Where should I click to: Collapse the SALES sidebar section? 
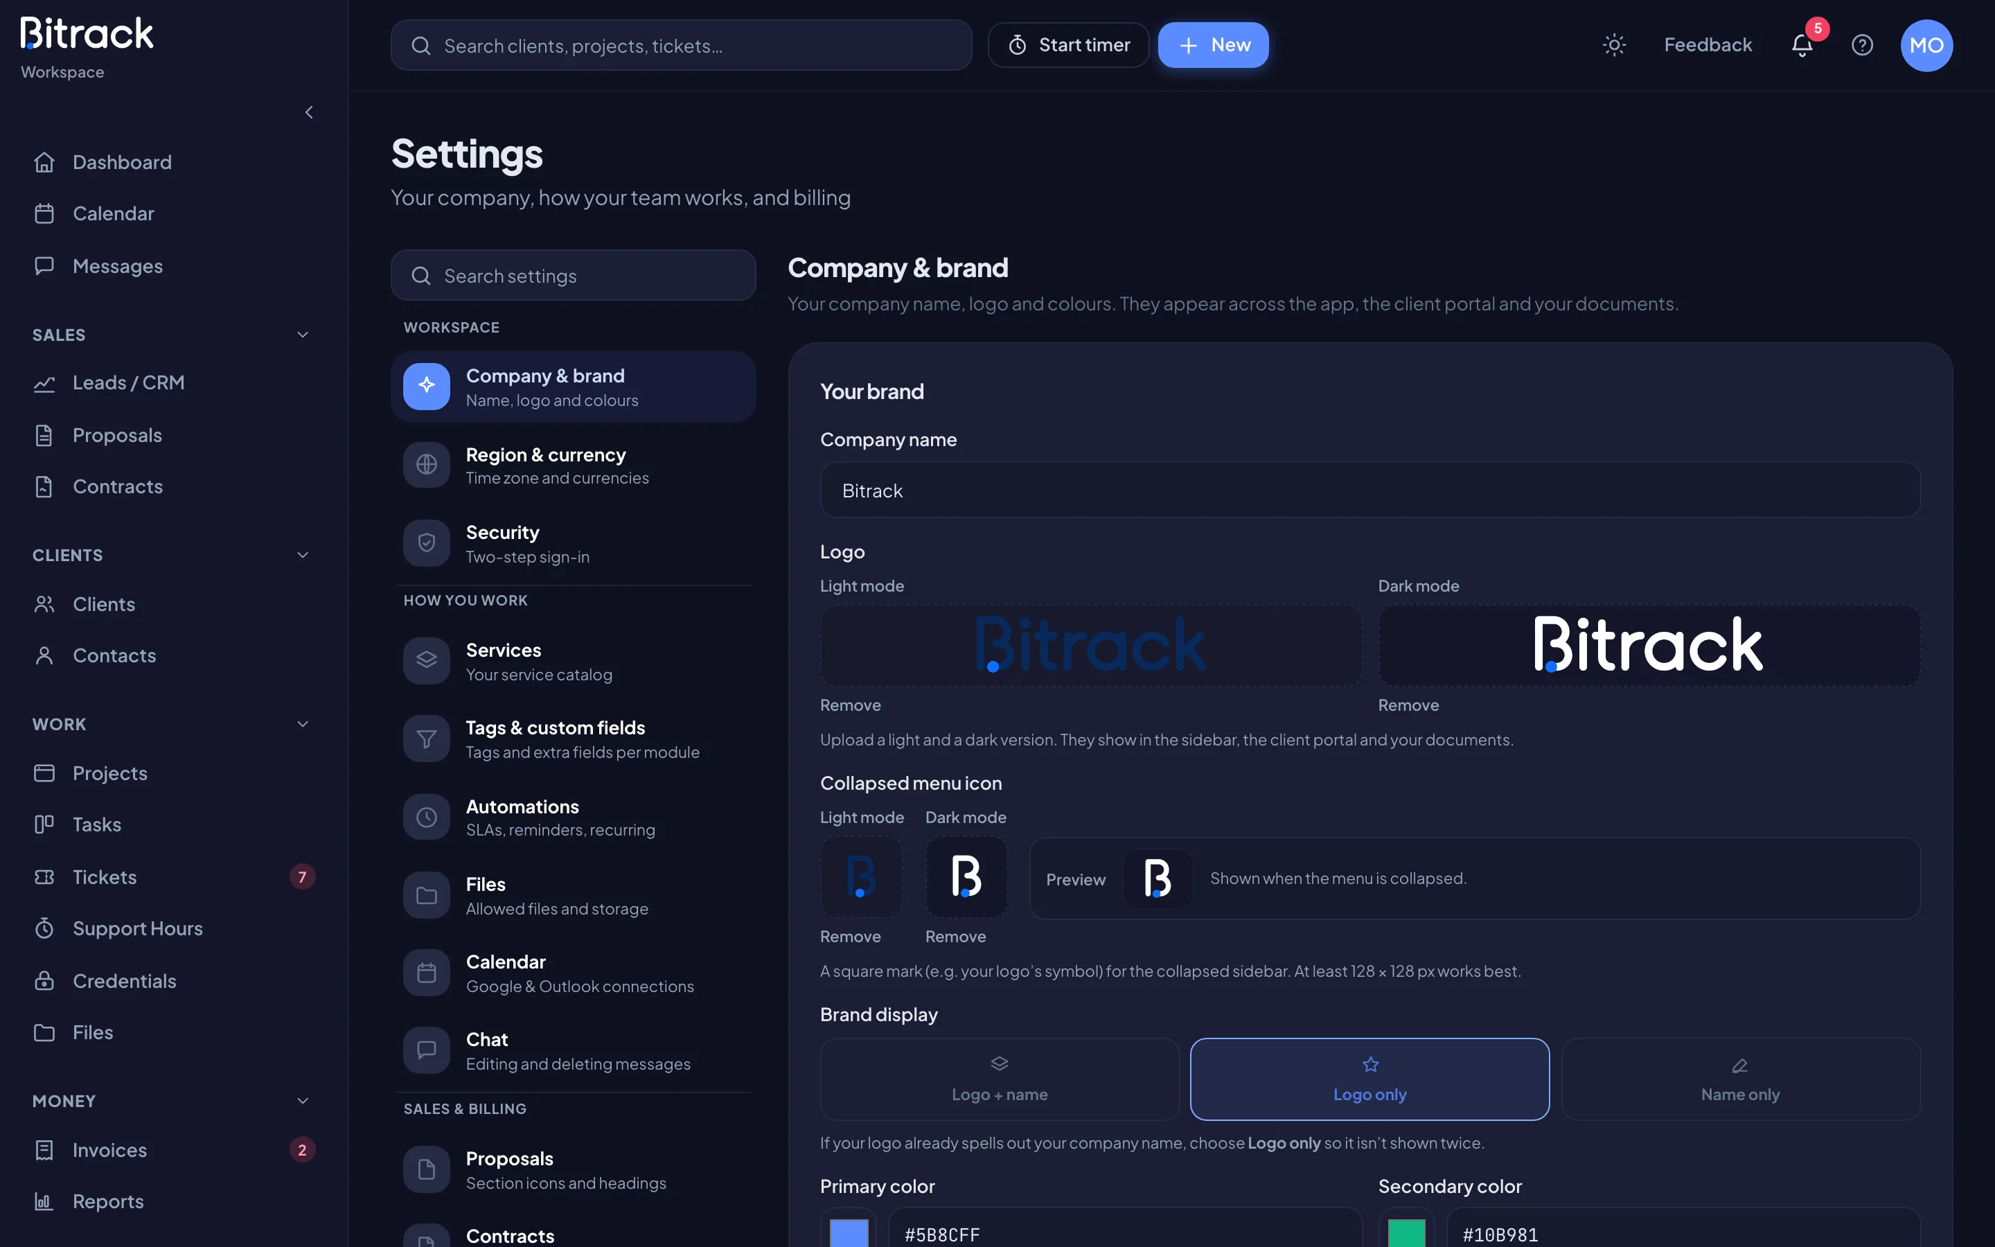pyautogui.click(x=303, y=335)
